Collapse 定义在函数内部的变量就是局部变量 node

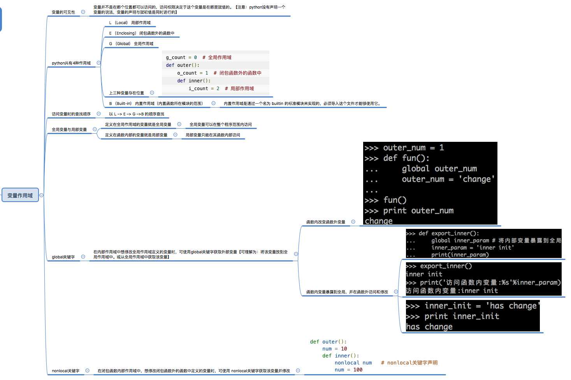[175, 135]
